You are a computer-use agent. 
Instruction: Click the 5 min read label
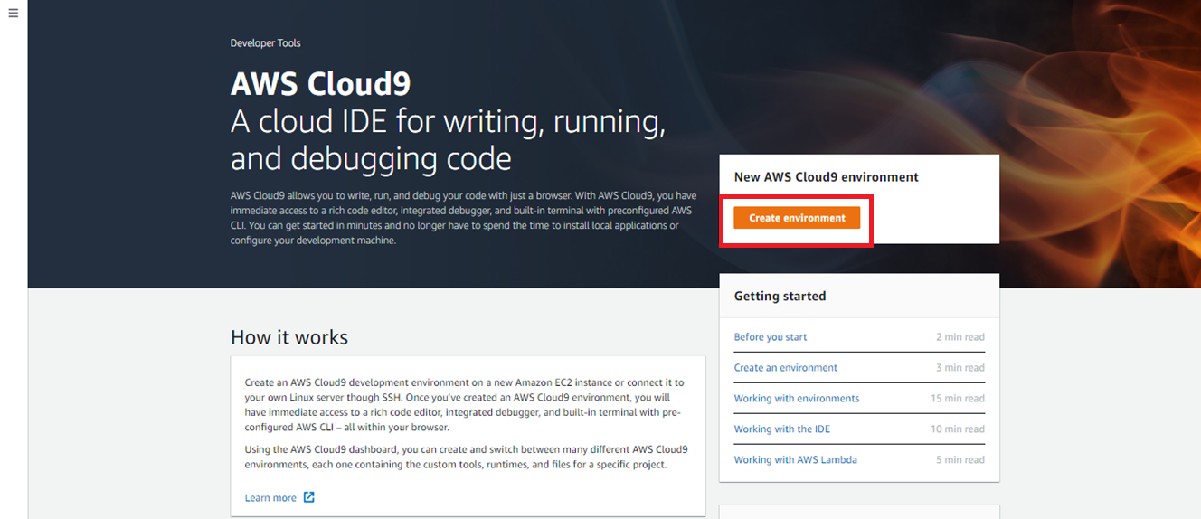tap(960, 460)
